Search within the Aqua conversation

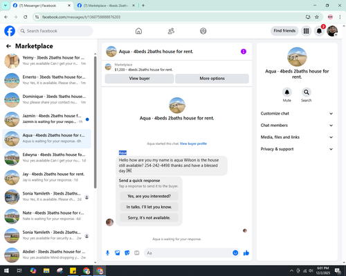(x=307, y=92)
